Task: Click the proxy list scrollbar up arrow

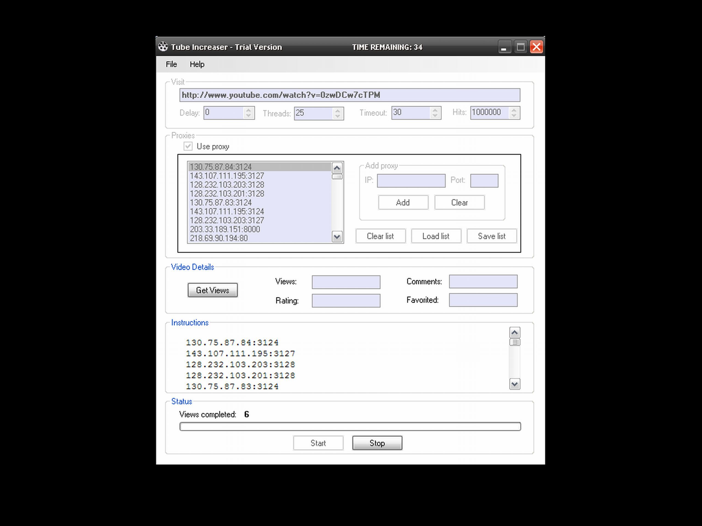Action: coord(337,168)
